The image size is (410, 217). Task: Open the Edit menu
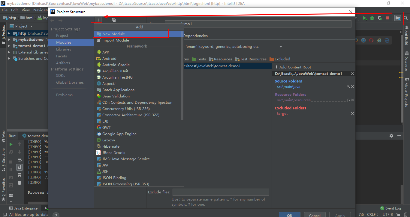click(14, 10)
